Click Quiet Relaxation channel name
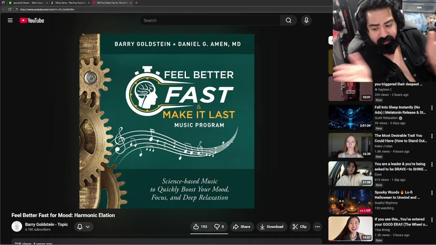 [386, 118]
